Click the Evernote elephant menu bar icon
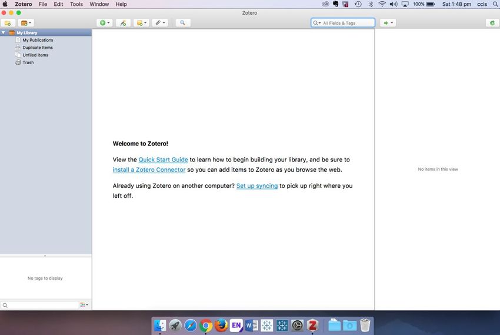The image size is (500, 335). coord(335,4)
